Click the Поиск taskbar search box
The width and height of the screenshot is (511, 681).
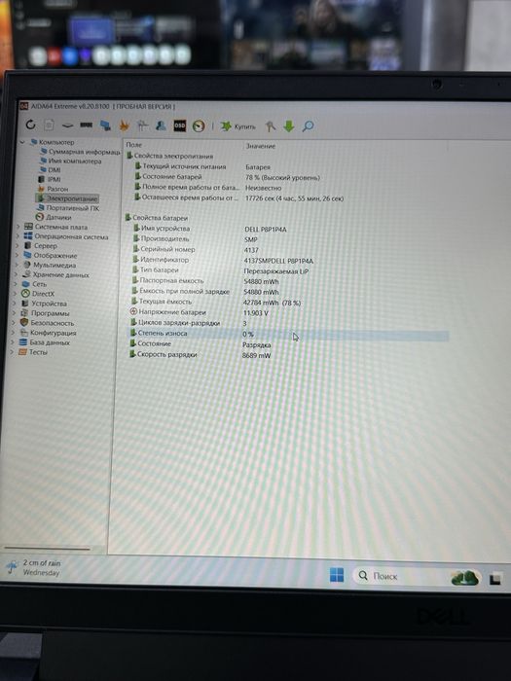tap(418, 577)
